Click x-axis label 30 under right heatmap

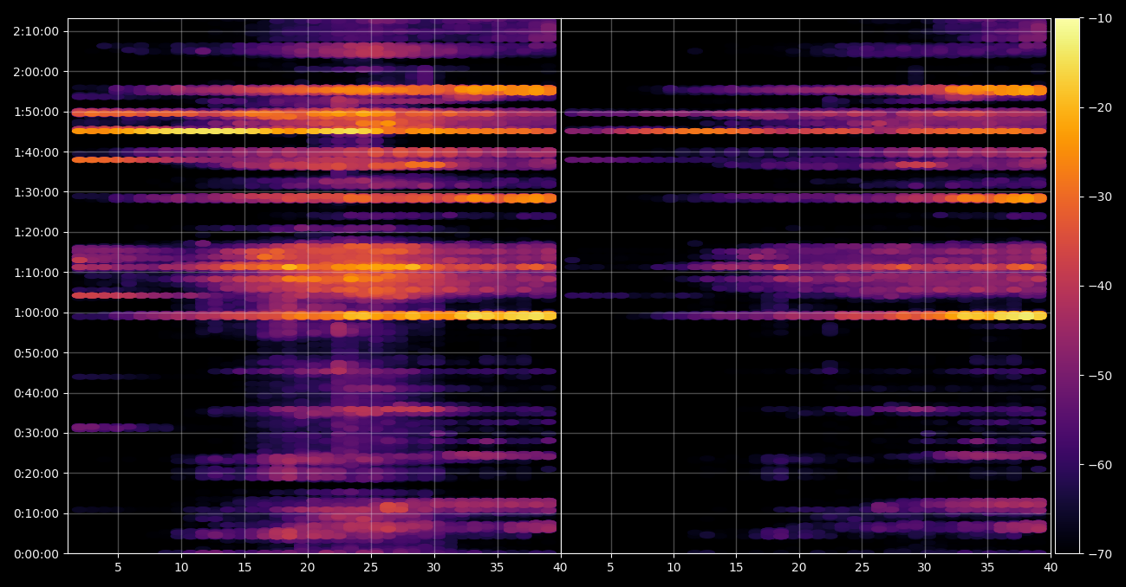coord(925,568)
